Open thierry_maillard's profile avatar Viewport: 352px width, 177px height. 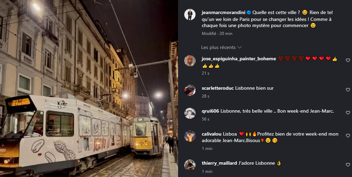click(x=190, y=165)
